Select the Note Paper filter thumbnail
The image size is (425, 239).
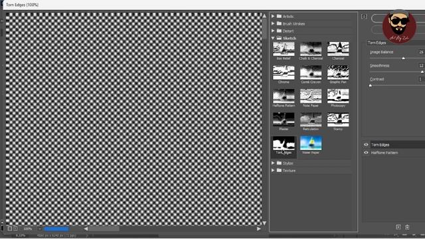click(311, 96)
